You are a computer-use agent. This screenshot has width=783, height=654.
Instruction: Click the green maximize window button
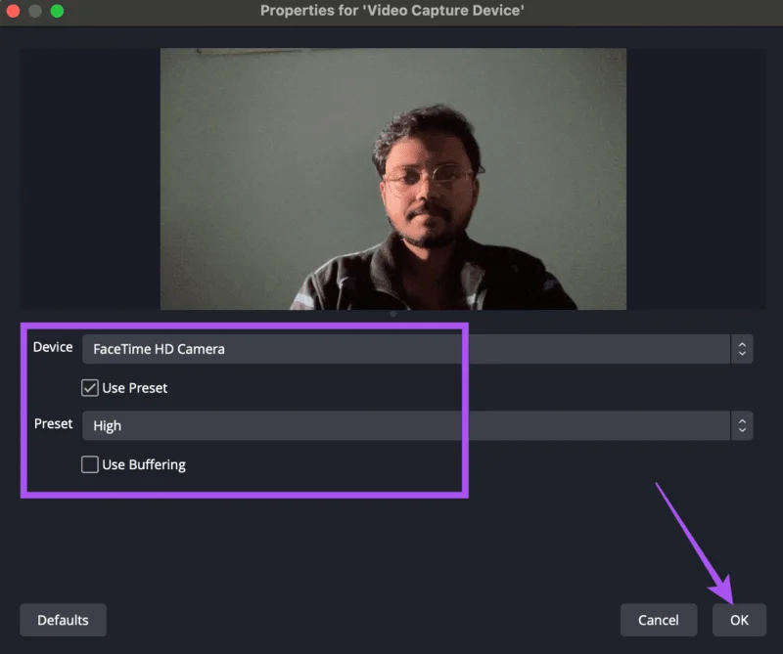(57, 11)
